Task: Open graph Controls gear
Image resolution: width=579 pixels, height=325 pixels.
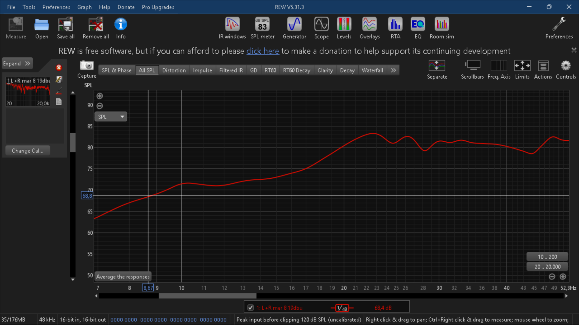Action: 566,70
